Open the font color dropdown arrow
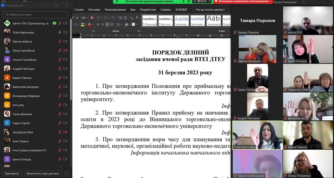 point(93,24)
